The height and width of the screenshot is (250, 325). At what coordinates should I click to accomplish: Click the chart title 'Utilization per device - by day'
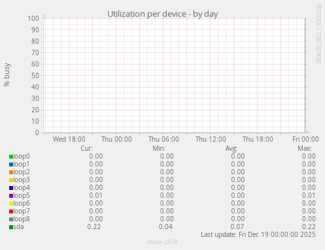tap(163, 14)
